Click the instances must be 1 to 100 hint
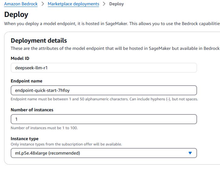 (x=44, y=128)
